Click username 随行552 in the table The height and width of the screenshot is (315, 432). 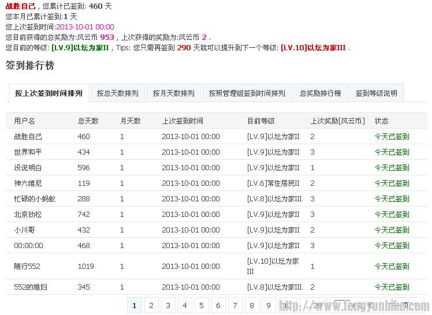[27, 267]
